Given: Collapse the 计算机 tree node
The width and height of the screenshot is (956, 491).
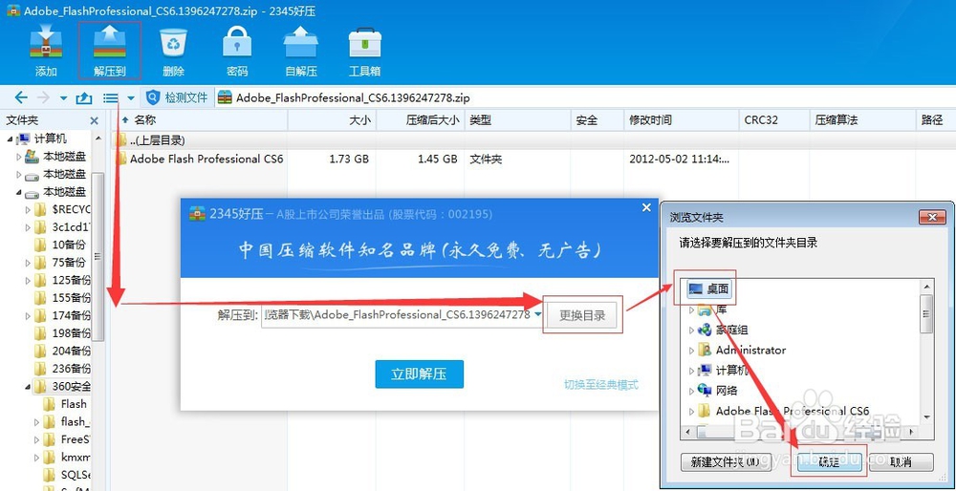Looking at the screenshot, I should pyautogui.click(x=11, y=139).
